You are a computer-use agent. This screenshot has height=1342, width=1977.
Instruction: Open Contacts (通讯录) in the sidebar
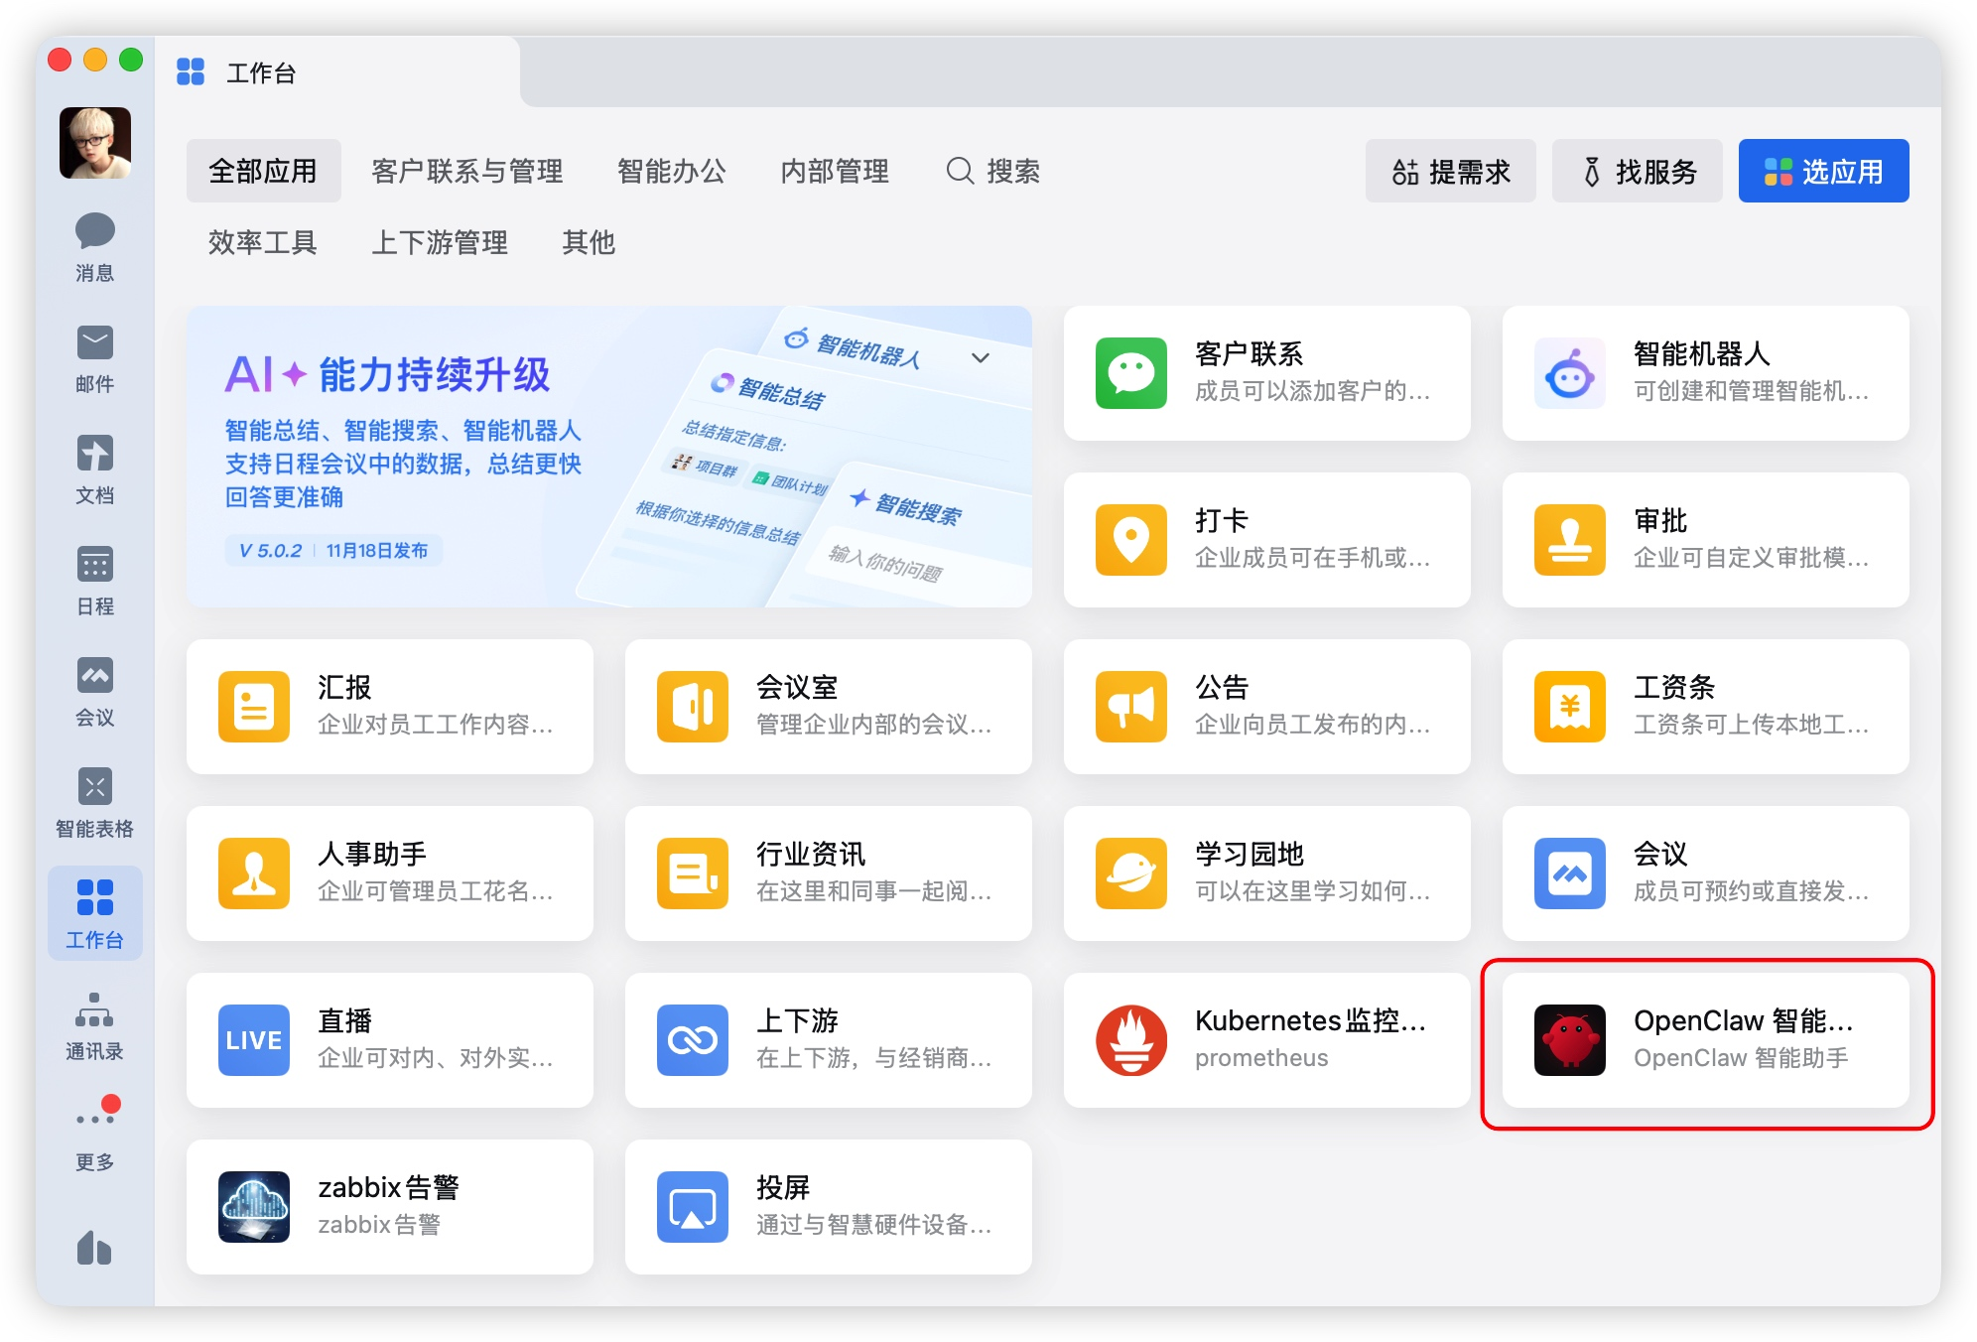94,1024
